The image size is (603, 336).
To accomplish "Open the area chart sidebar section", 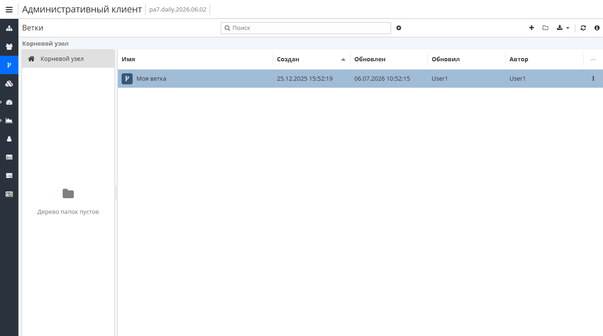I will coord(9,120).
